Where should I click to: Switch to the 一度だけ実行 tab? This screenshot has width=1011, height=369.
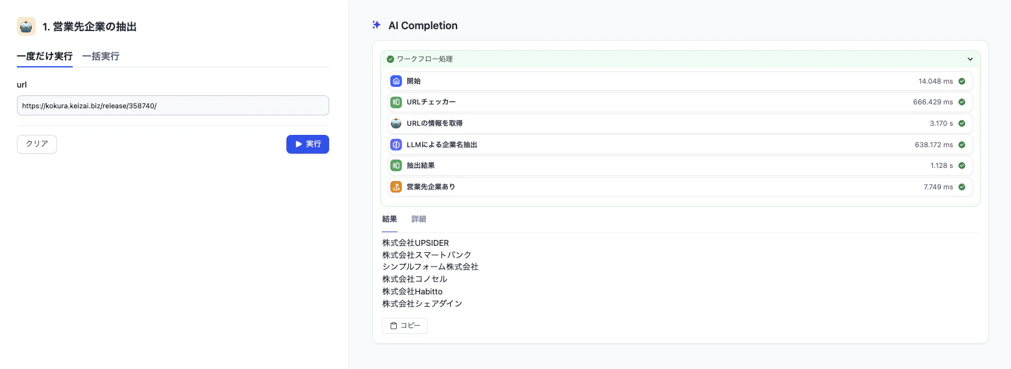click(x=45, y=56)
